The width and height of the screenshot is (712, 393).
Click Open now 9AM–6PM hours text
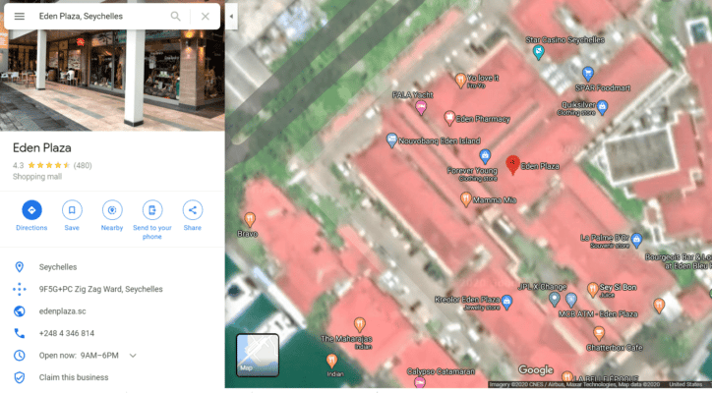(x=79, y=356)
